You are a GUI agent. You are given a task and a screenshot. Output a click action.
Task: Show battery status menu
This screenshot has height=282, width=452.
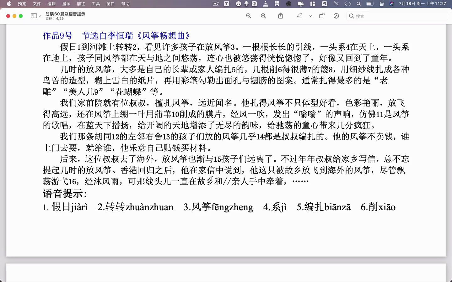(x=370, y=4)
